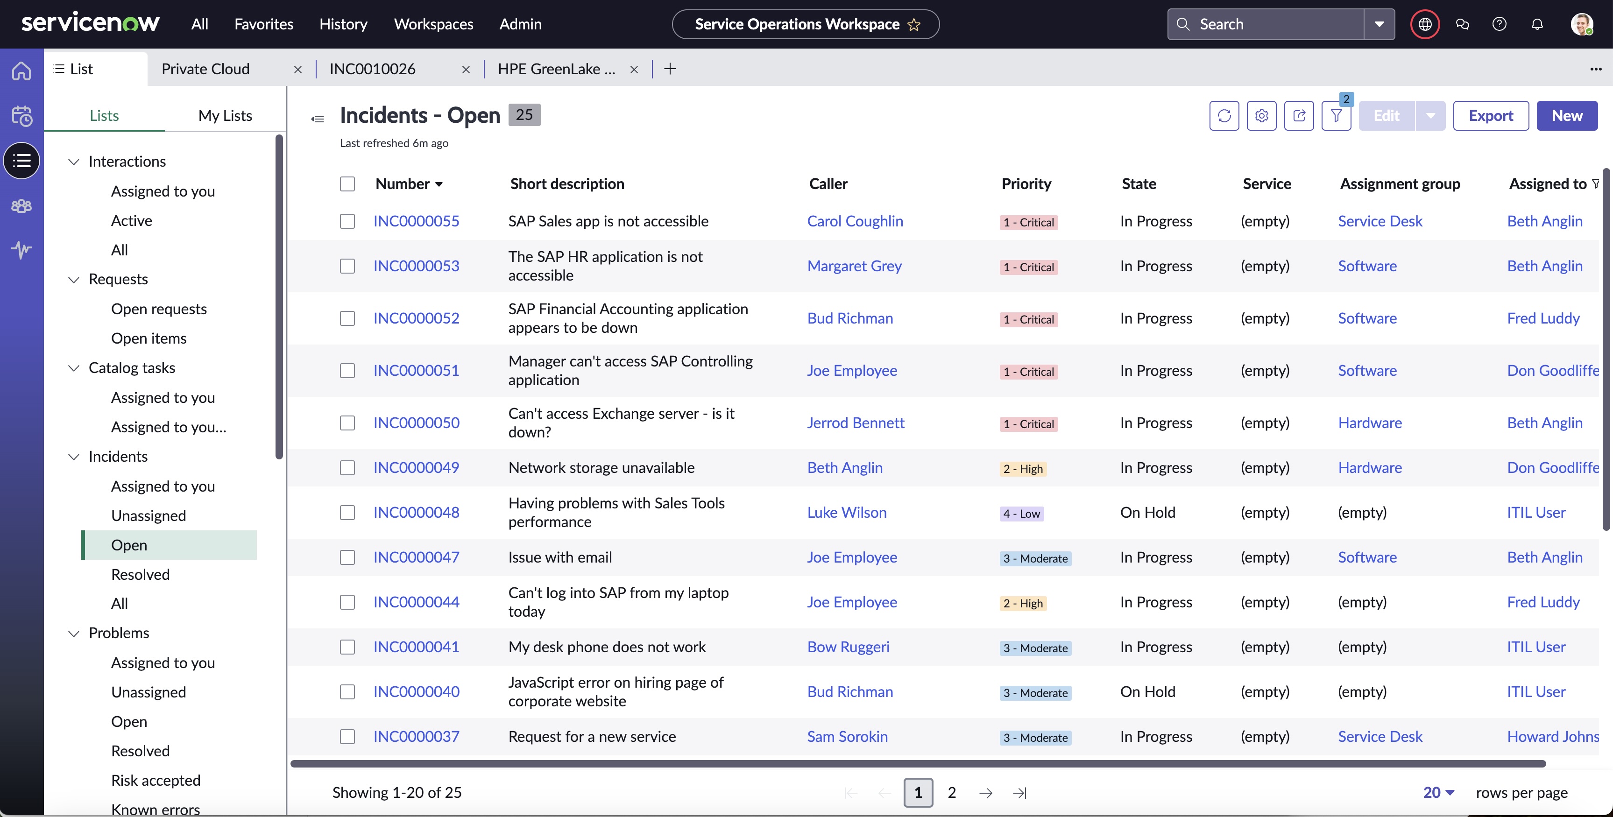Open incident INC0000044 link
Image resolution: width=1613 pixels, height=817 pixels.
coord(417,602)
